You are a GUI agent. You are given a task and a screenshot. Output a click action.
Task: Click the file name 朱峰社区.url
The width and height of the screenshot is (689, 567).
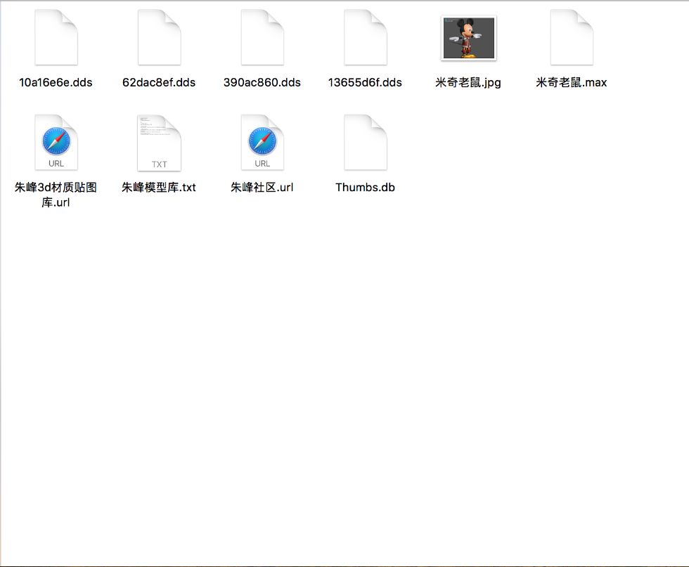(262, 188)
